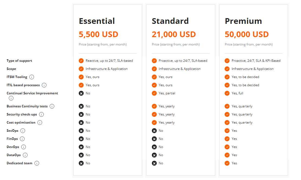
Task: Click Standard Business Continuity yearly checkmark
Action: point(154,106)
